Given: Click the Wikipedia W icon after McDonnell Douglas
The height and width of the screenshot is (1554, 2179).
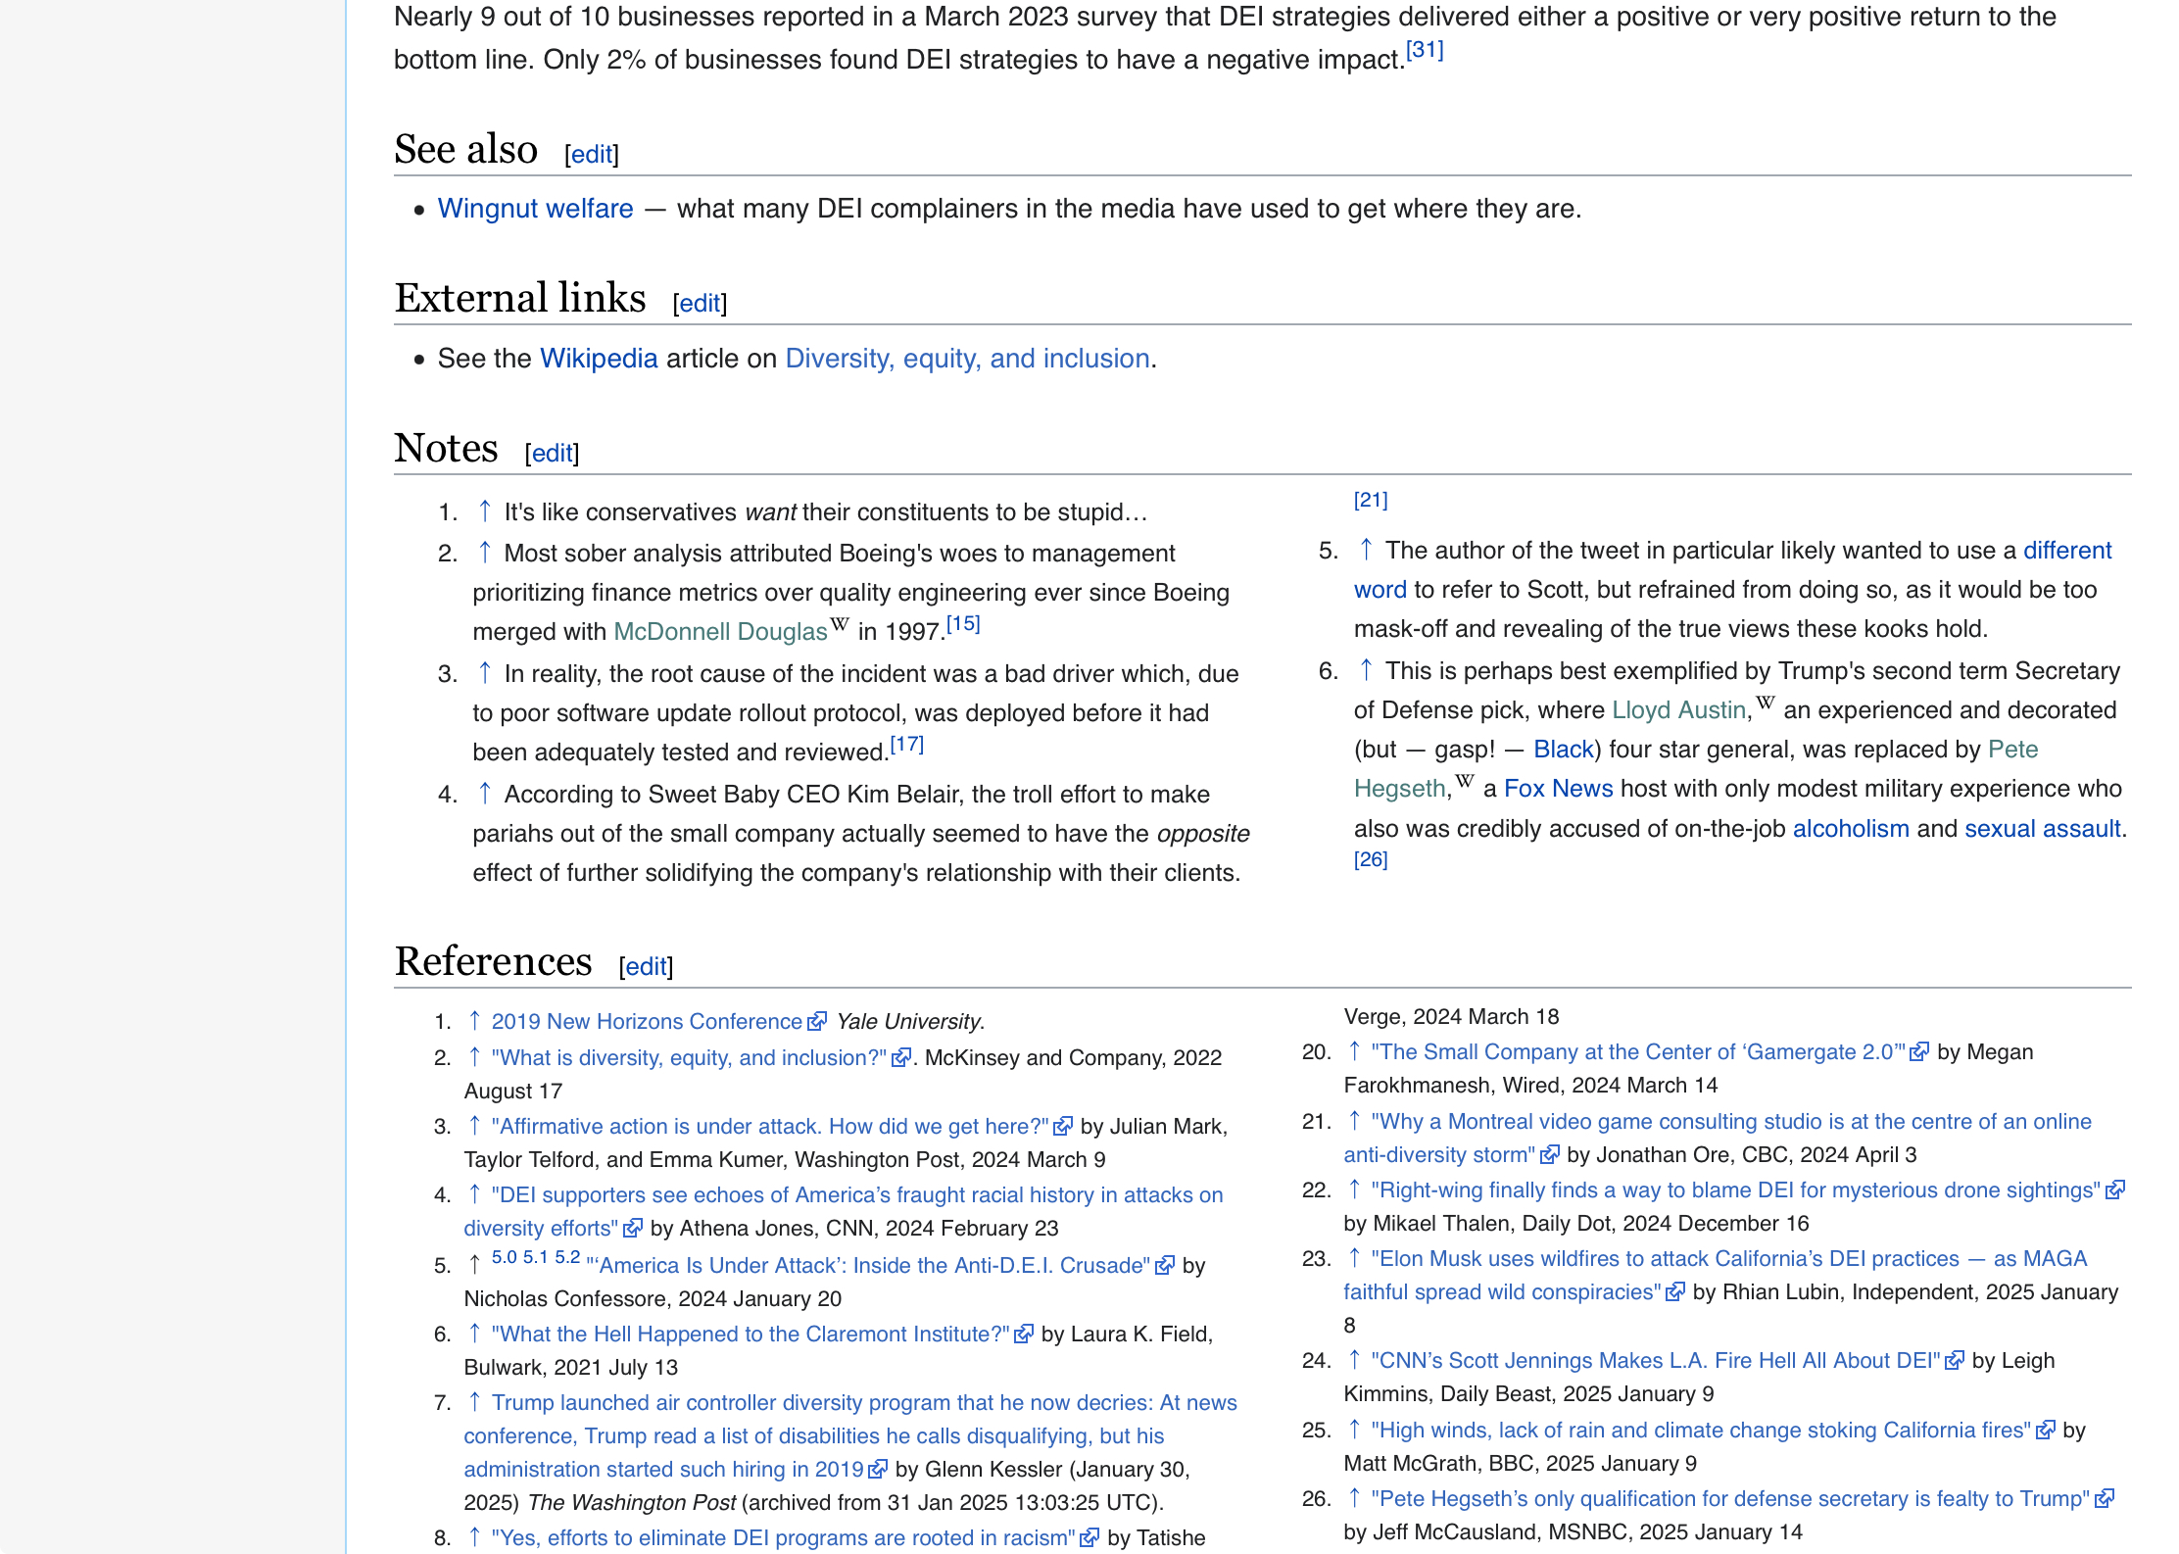Looking at the screenshot, I should [840, 623].
